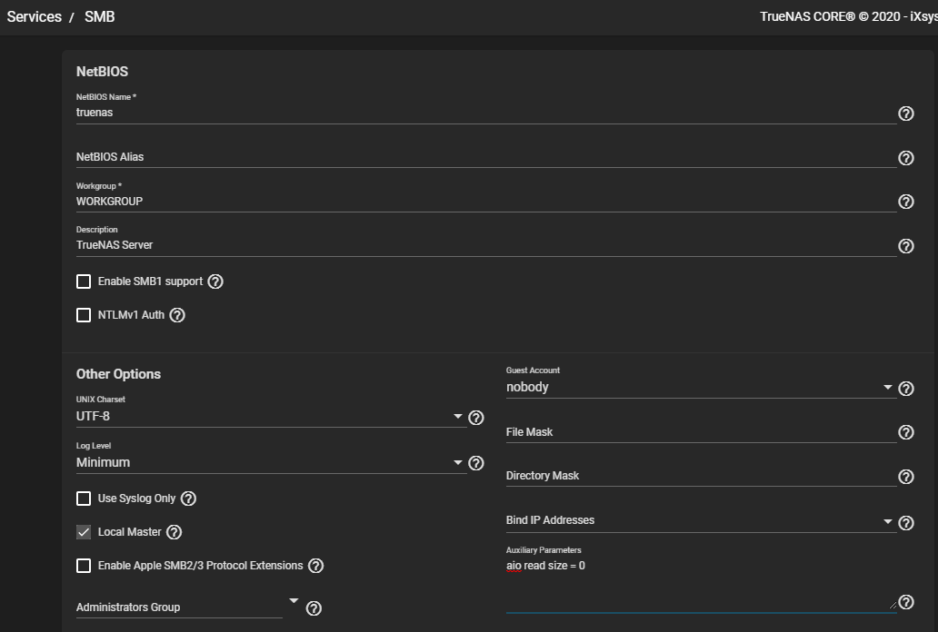Viewport: 938px width, 632px height.
Task: Click the Auxiliary Parameters text area
Action: (701, 585)
